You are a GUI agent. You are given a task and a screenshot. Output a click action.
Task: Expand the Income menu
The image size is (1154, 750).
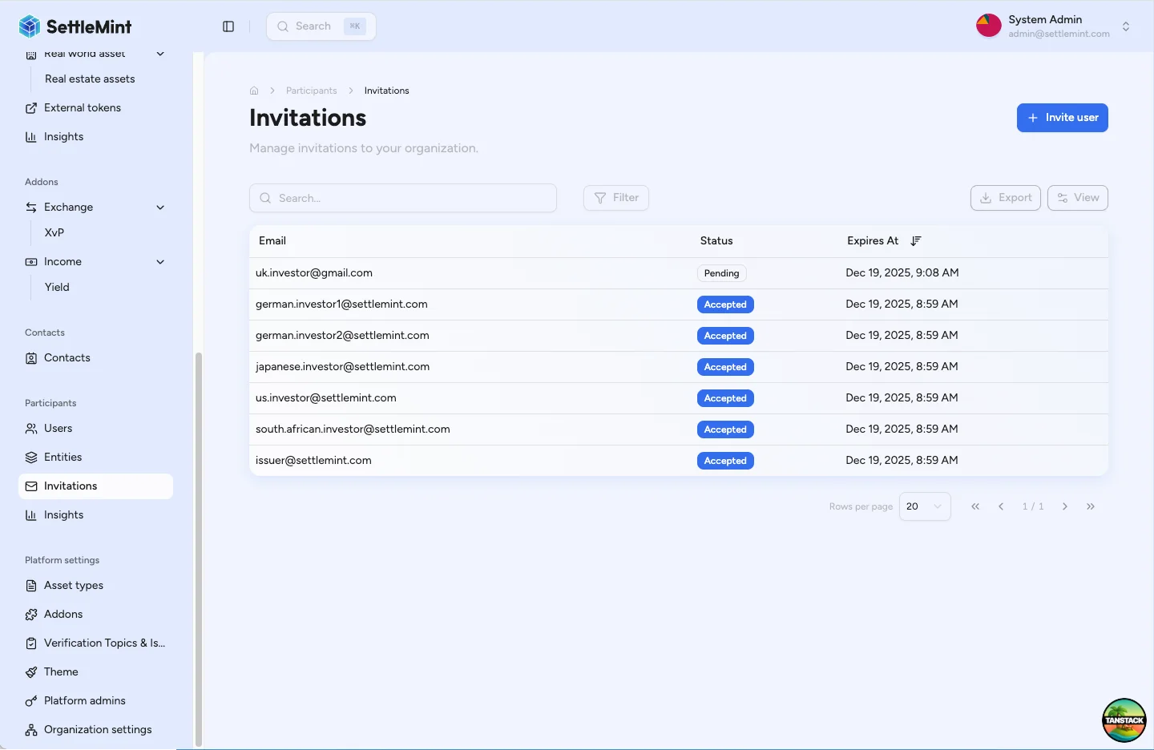click(x=160, y=262)
